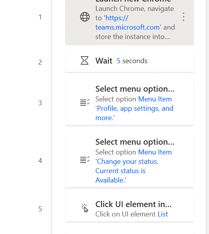Click the hourglass icon on Wait action

[x=85, y=60]
